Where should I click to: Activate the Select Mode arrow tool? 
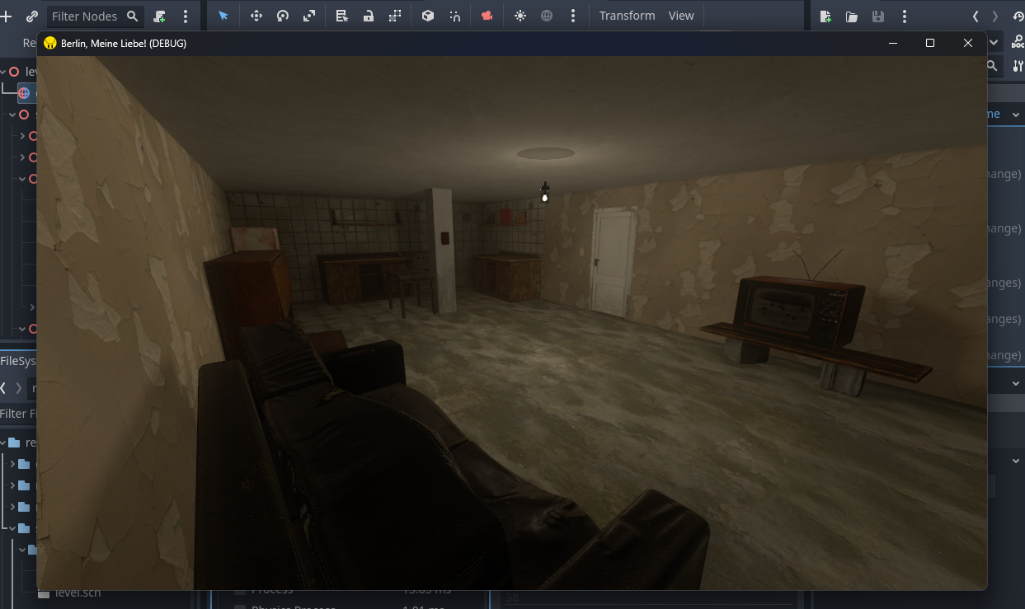click(x=223, y=16)
